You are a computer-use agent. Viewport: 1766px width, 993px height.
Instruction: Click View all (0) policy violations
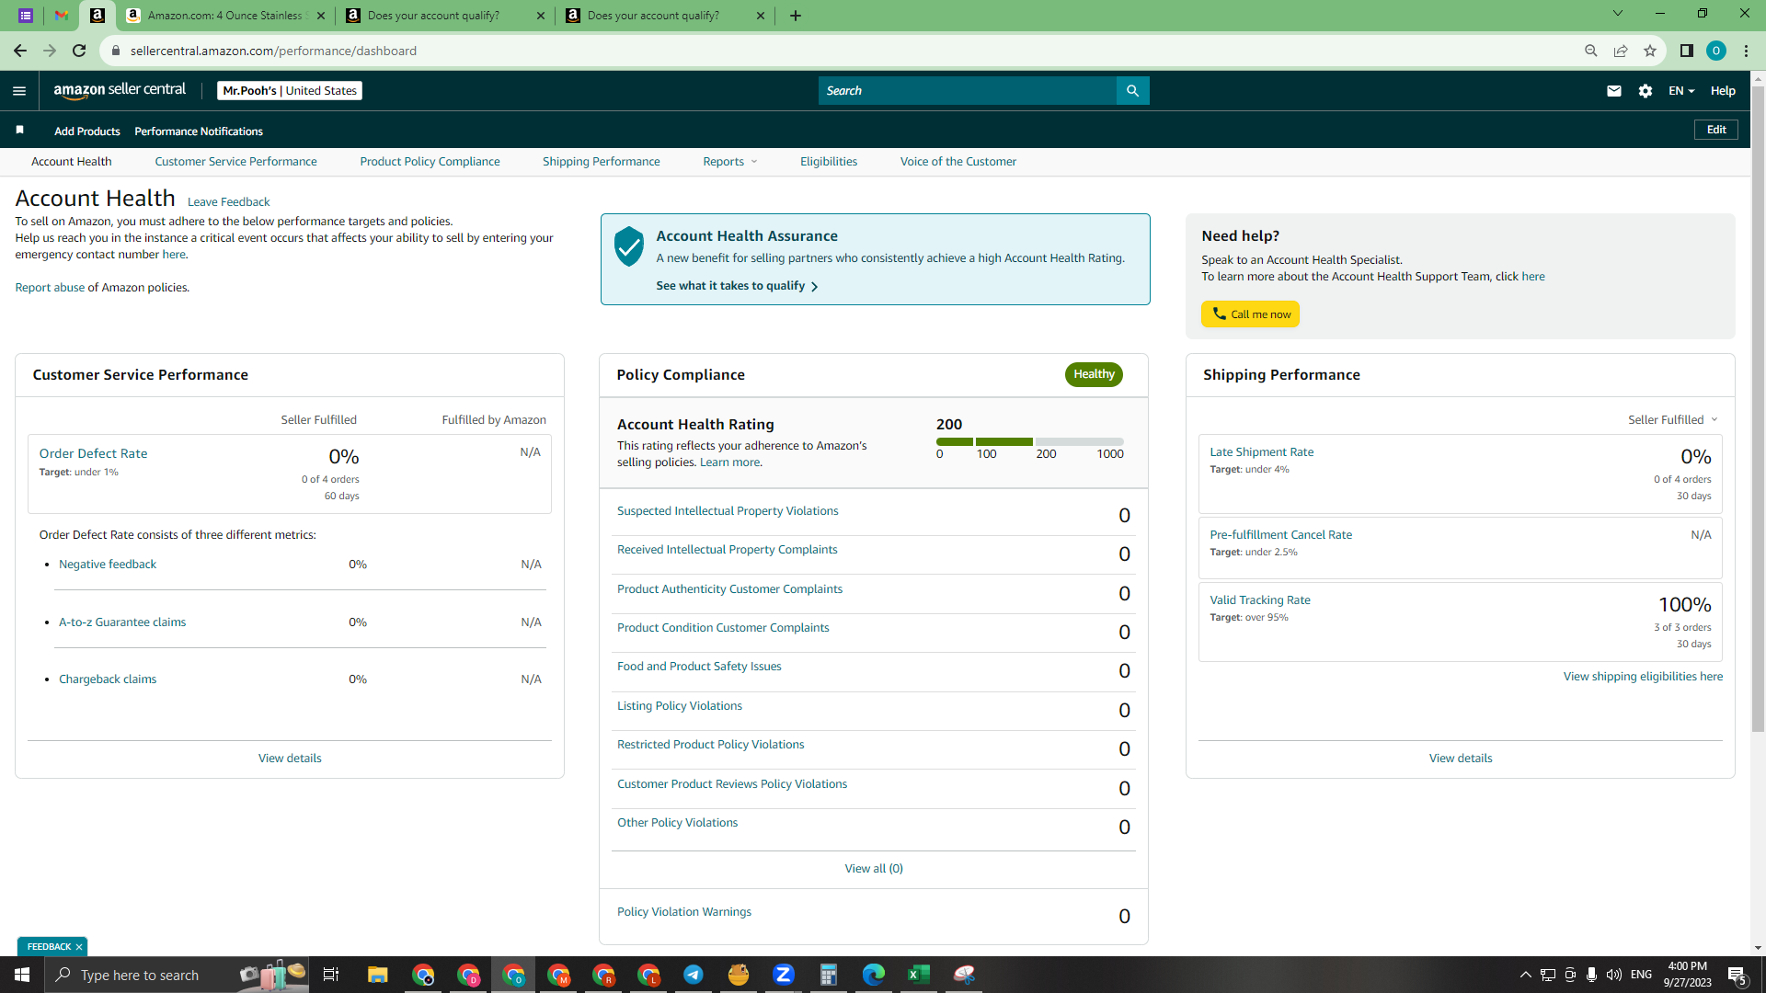(x=874, y=868)
